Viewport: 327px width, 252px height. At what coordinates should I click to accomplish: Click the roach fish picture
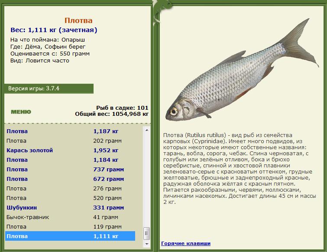tap(242, 70)
